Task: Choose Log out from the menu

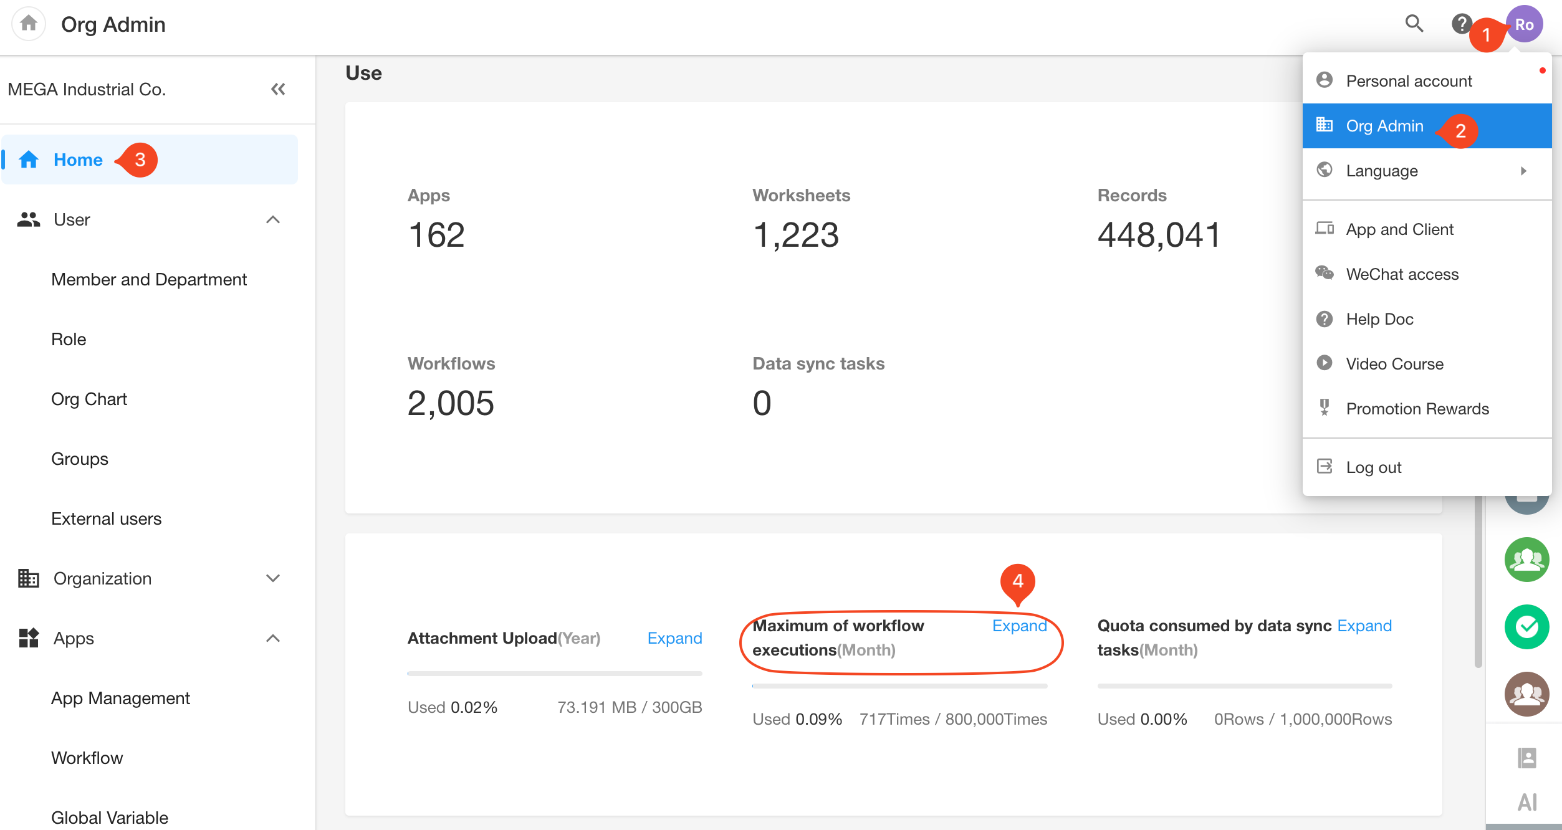Action: pos(1373,467)
